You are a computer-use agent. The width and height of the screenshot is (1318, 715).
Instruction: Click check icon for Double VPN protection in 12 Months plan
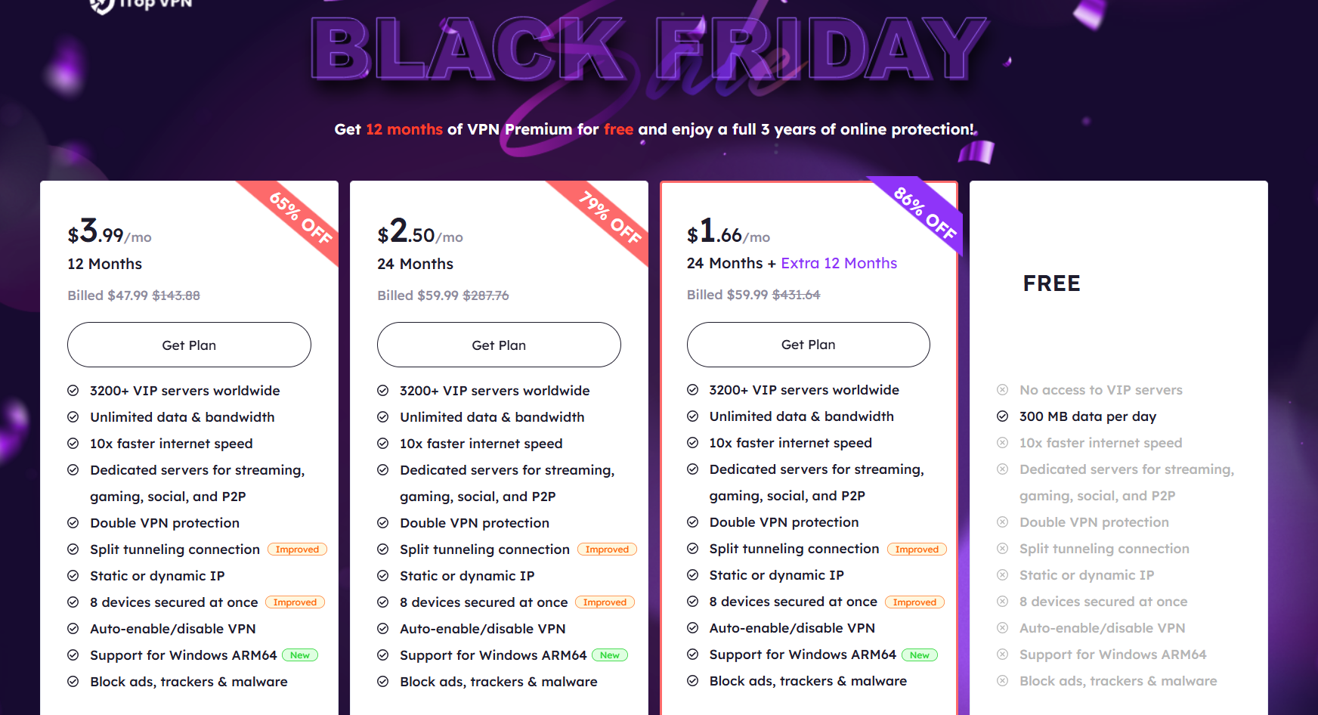tap(73, 523)
